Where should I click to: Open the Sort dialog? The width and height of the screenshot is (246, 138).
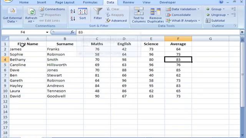(83, 14)
